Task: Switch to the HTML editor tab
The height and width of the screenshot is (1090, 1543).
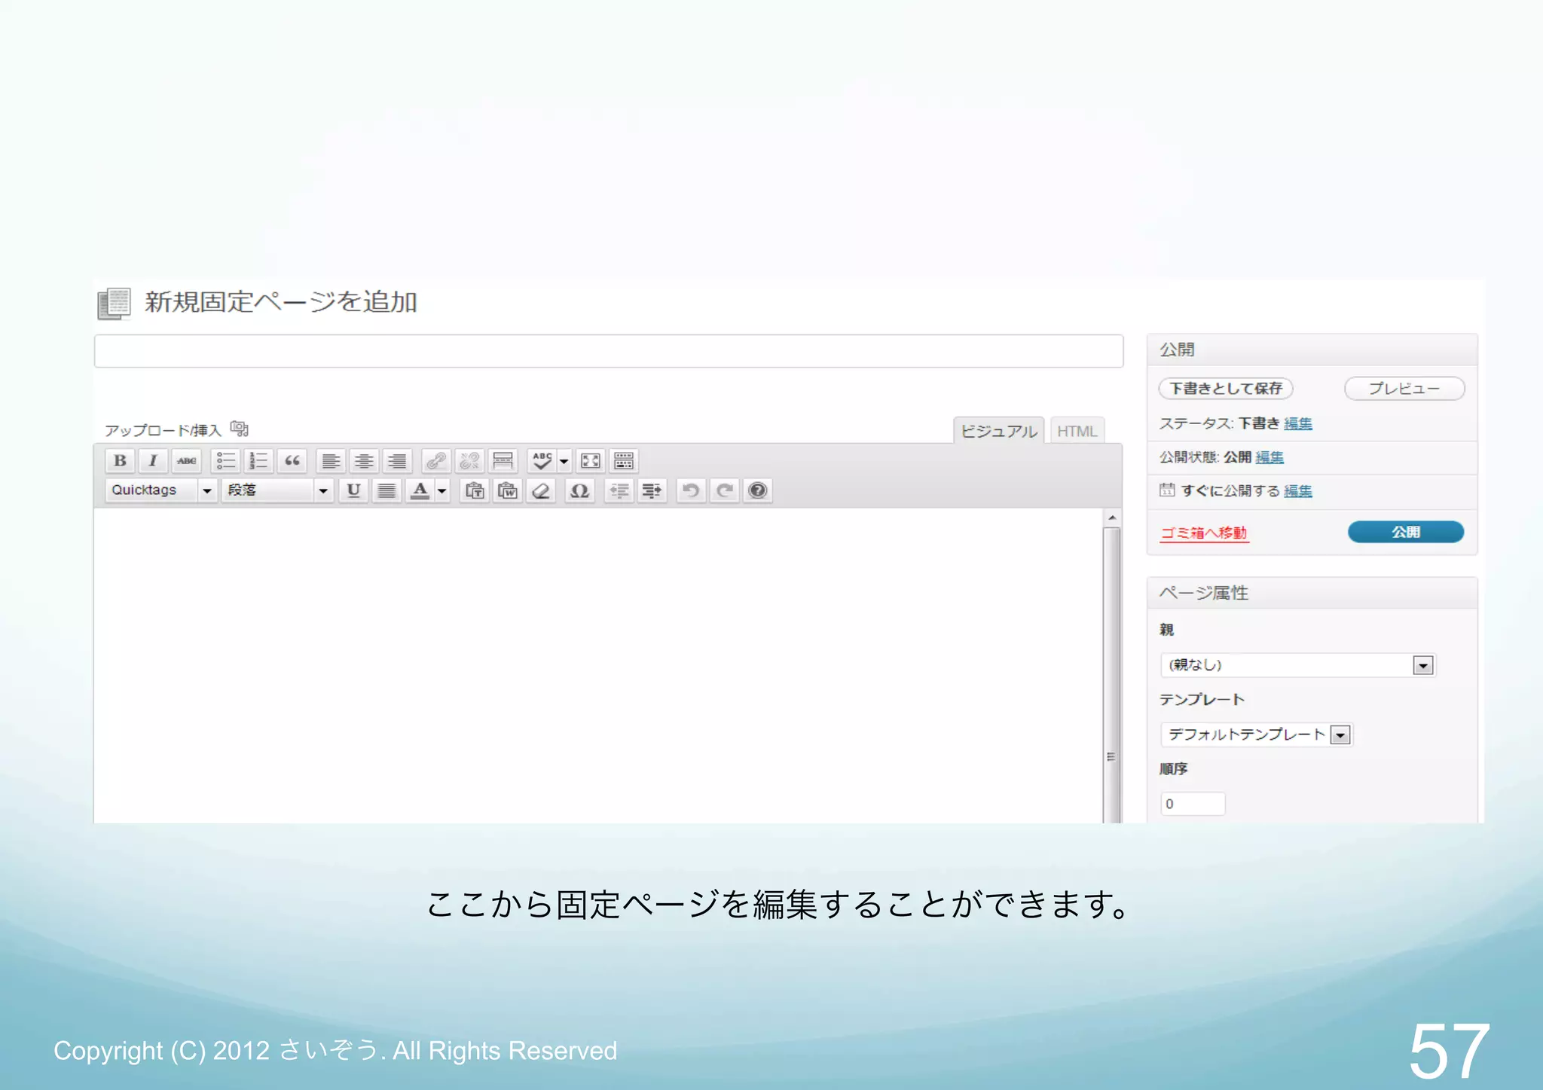Action: pyautogui.click(x=1077, y=431)
